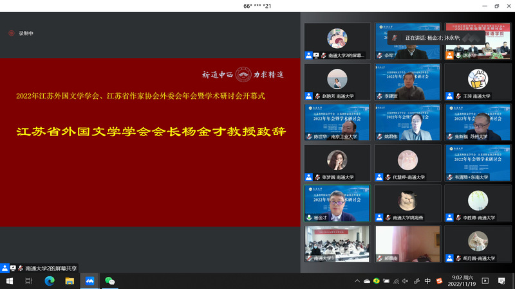Click the muted mic icon for 赵艳芳
Screen dimensions: 515x289
point(316,96)
